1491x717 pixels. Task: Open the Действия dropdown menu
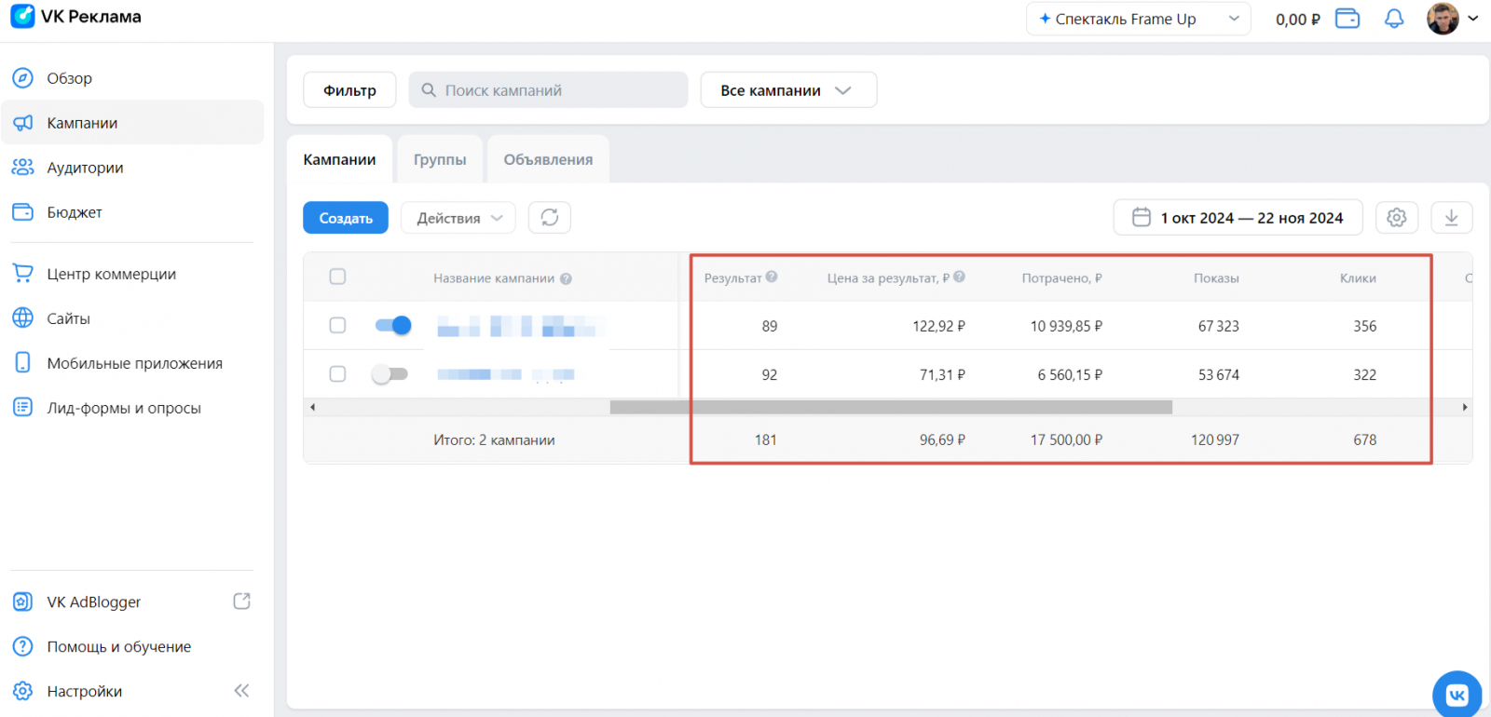(458, 218)
